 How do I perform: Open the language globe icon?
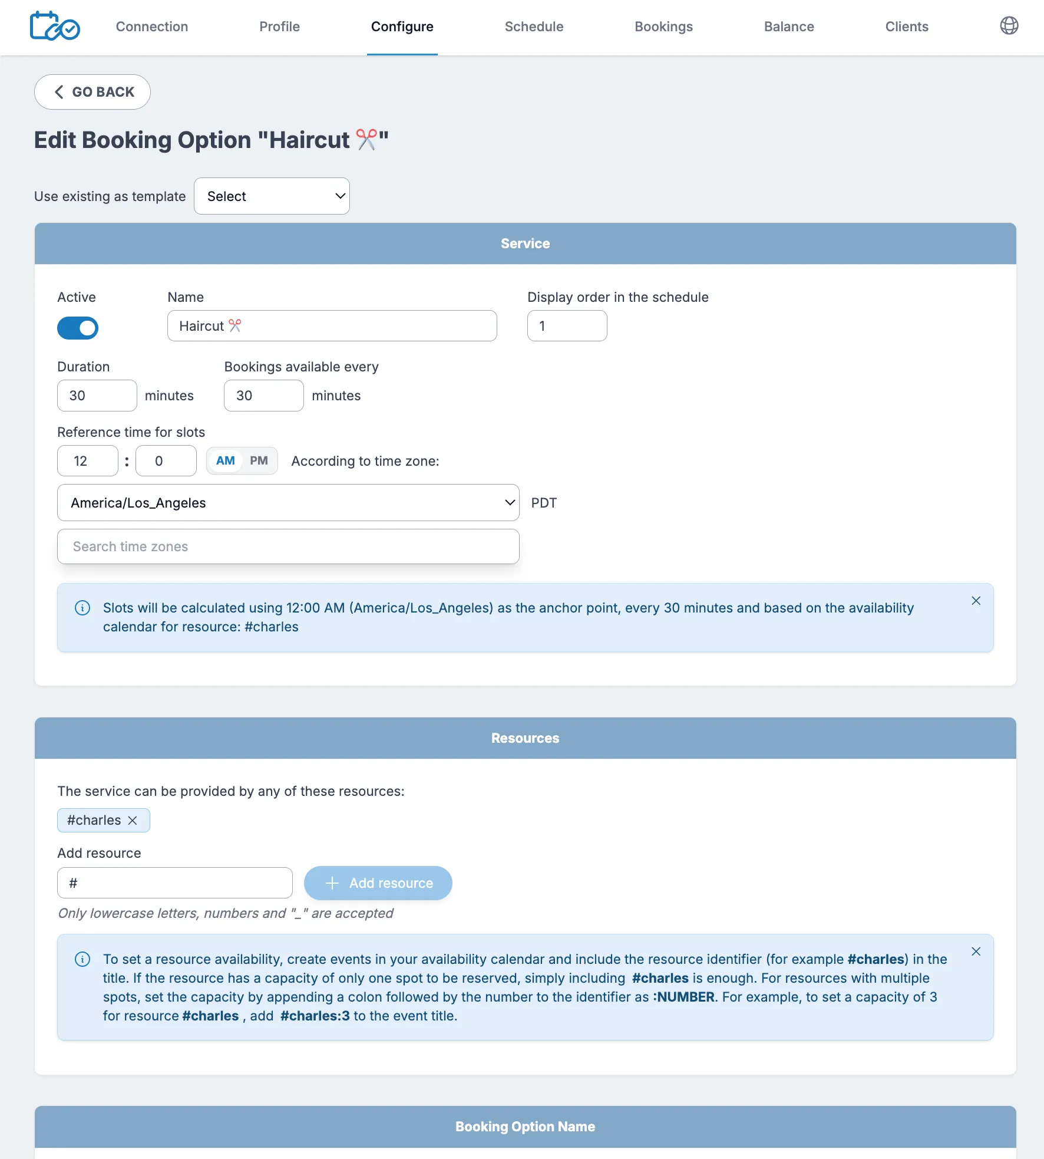tap(1009, 25)
